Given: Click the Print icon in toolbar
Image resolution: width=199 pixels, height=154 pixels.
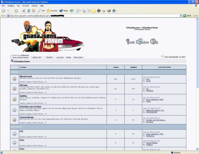Looking at the screenshot, I should point(84,11).
